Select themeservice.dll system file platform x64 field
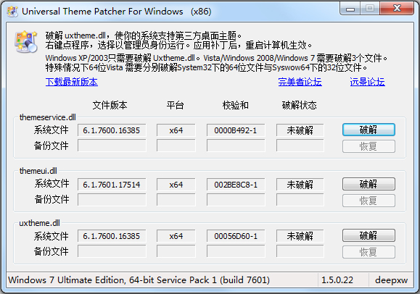Viewport: 420px width, 294px height. tap(176, 130)
